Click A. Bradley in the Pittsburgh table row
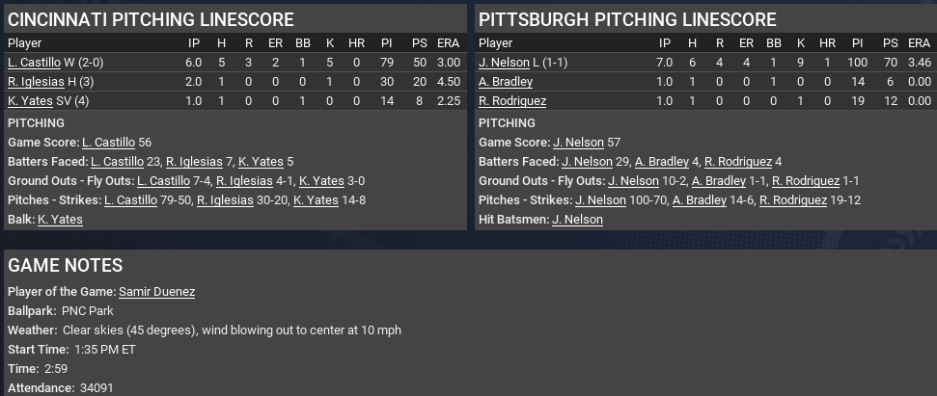Image resolution: width=937 pixels, height=396 pixels. coord(506,82)
